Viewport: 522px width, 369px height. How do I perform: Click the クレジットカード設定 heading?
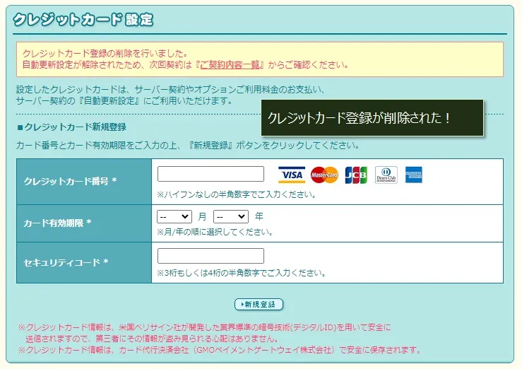83,19
